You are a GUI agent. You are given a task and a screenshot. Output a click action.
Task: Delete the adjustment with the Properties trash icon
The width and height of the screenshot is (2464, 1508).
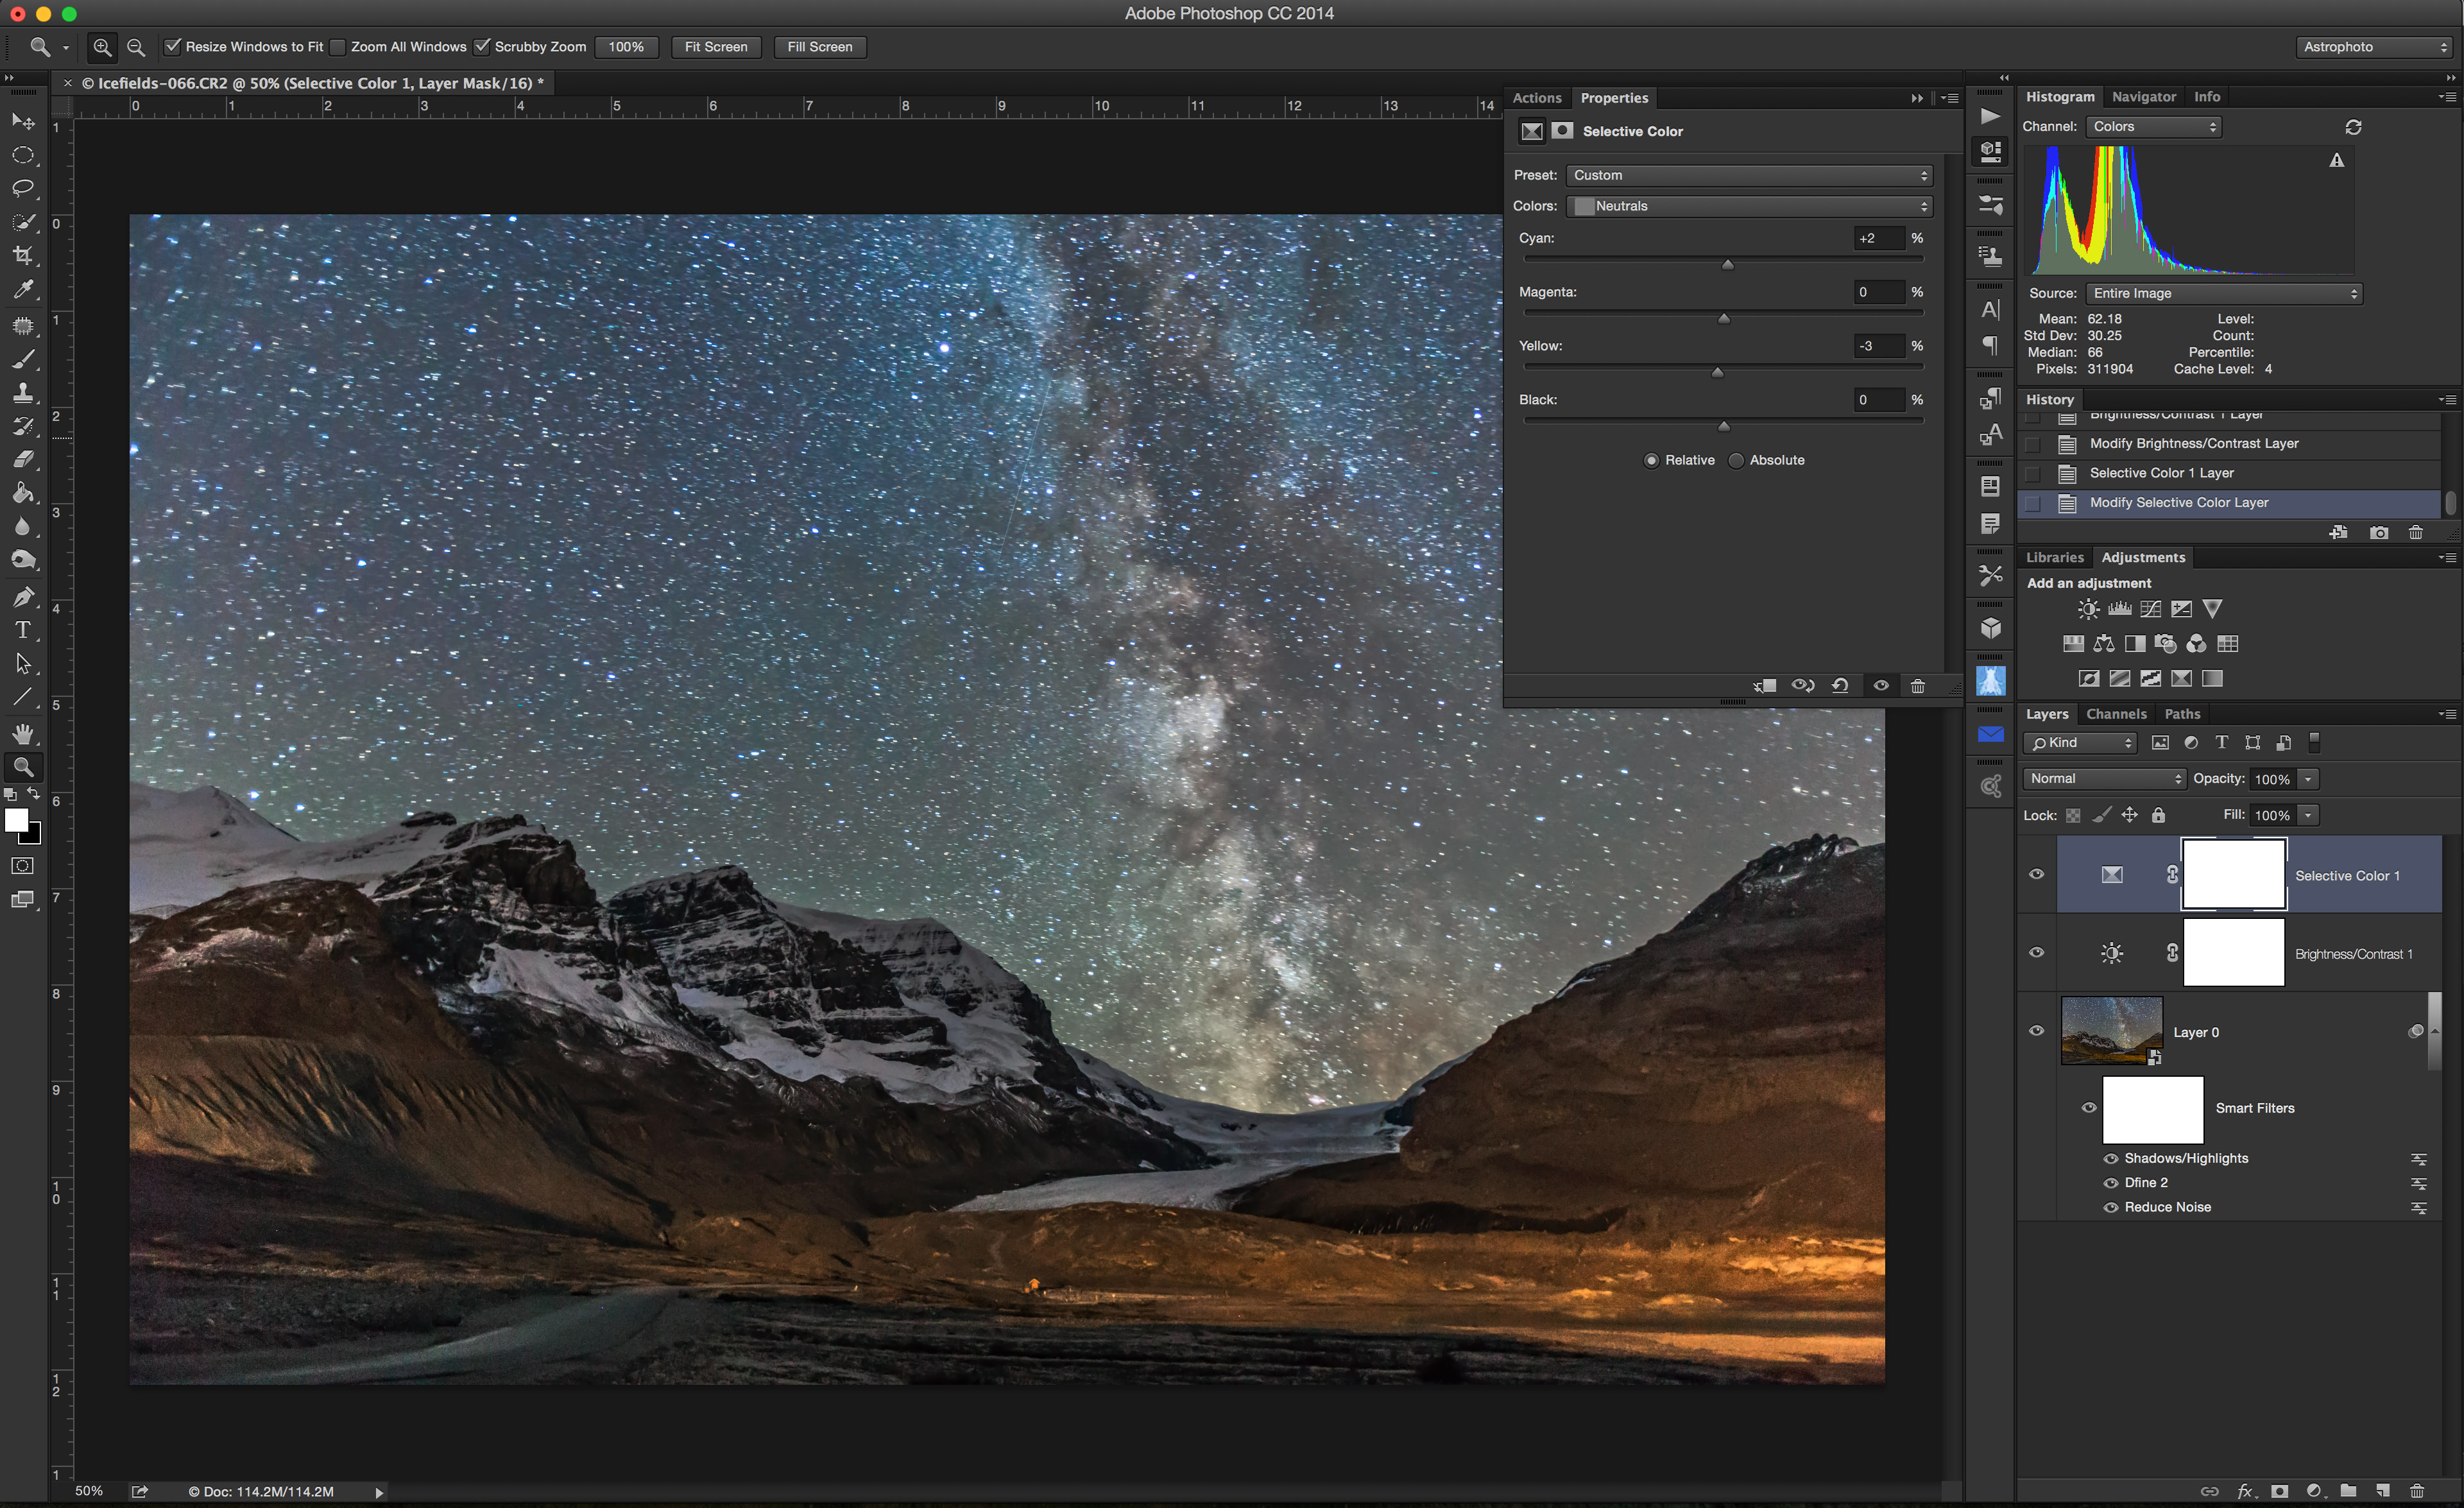[x=1917, y=686]
